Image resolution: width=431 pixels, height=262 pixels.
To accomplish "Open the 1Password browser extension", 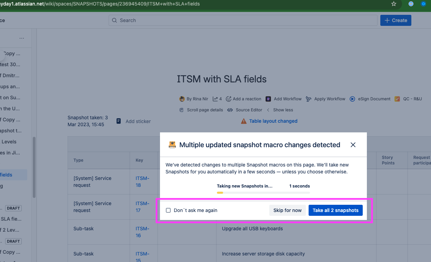I will (411, 4).
